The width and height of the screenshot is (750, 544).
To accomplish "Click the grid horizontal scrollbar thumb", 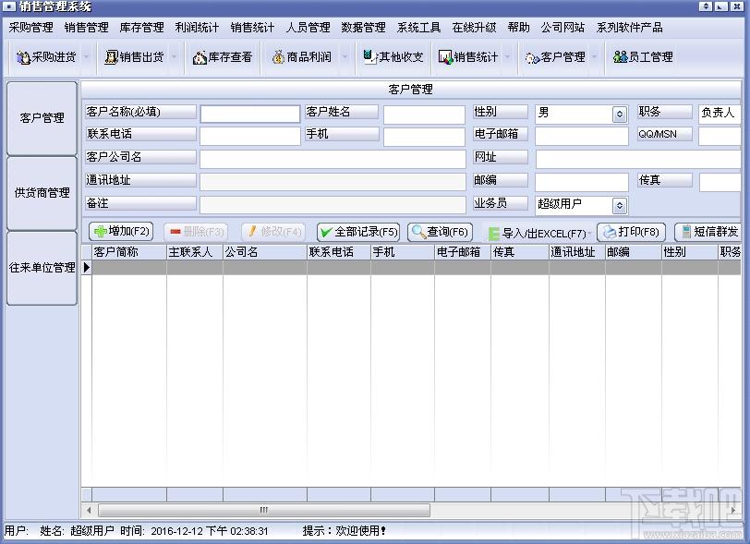I will pos(264,510).
